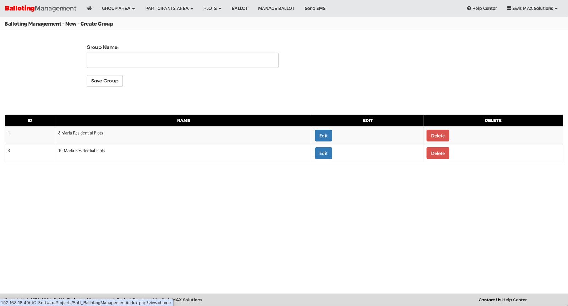Open Help Center from the top navbar
568x306 pixels.
click(x=482, y=8)
